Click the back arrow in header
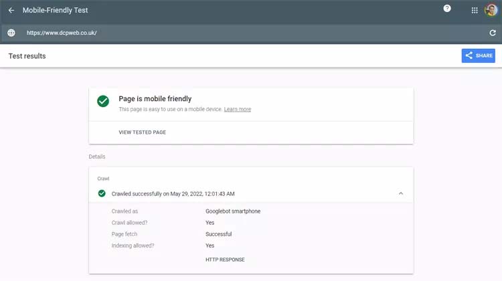Viewport: 502px width, 281px height. pos(11,11)
